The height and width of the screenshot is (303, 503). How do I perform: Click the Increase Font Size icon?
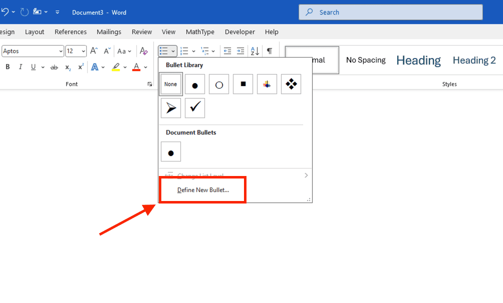[x=94, y=50]
